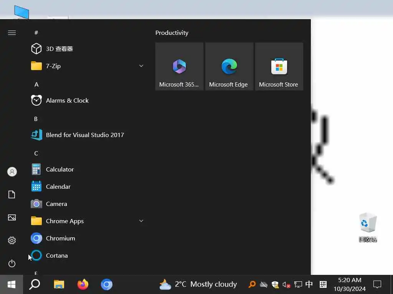Open the weather widget showing 2°C Mostly cloudy
The height and width of the screenshot is (294, 393).
click(x=198, y=284)
